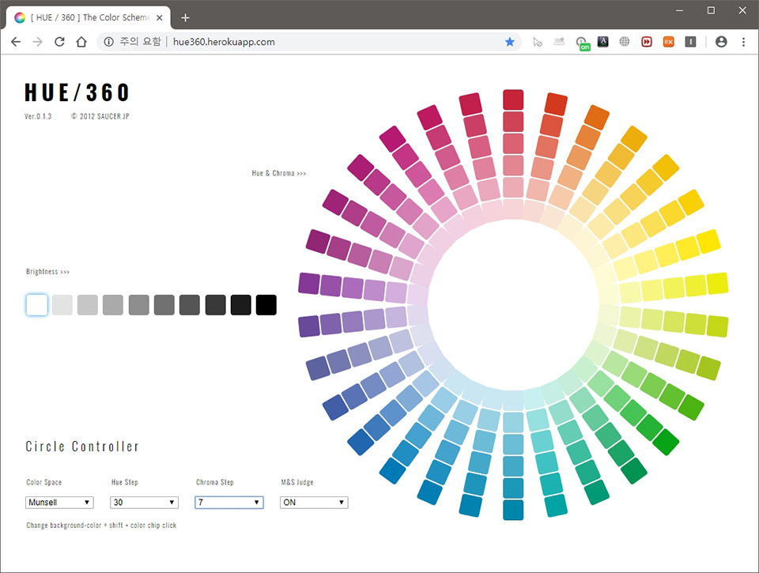
Task: Minimize the Chrome window
Action: coord(680,10)
